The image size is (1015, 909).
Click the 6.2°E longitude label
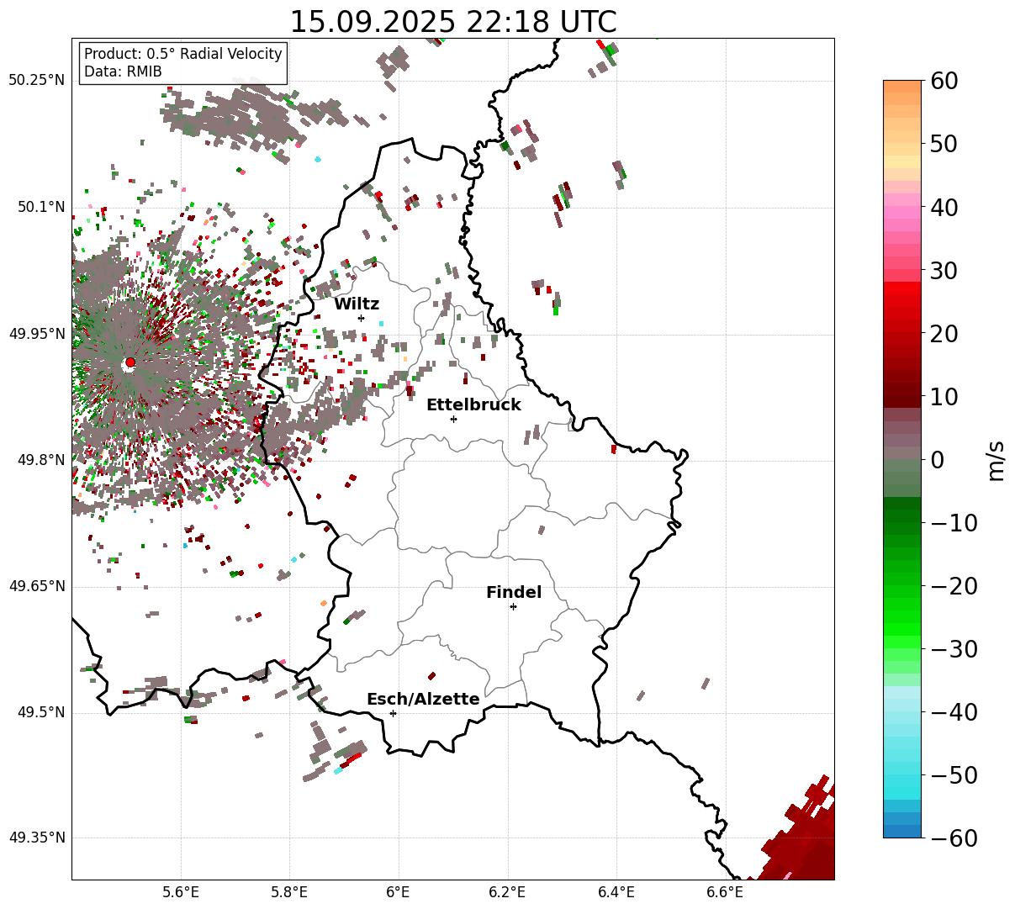click(507, 892)
